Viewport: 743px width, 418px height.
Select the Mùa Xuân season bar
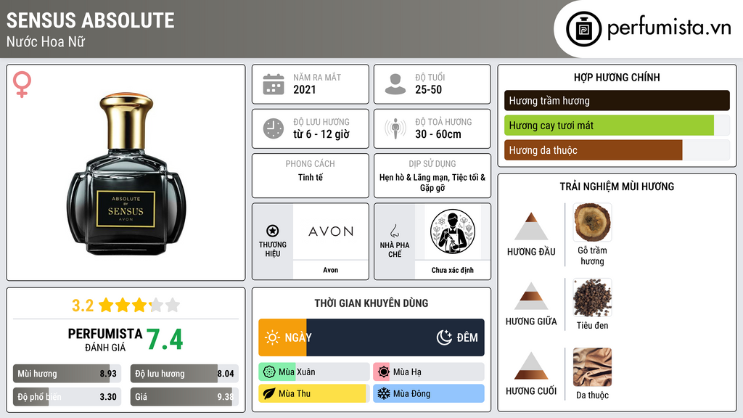314,372
